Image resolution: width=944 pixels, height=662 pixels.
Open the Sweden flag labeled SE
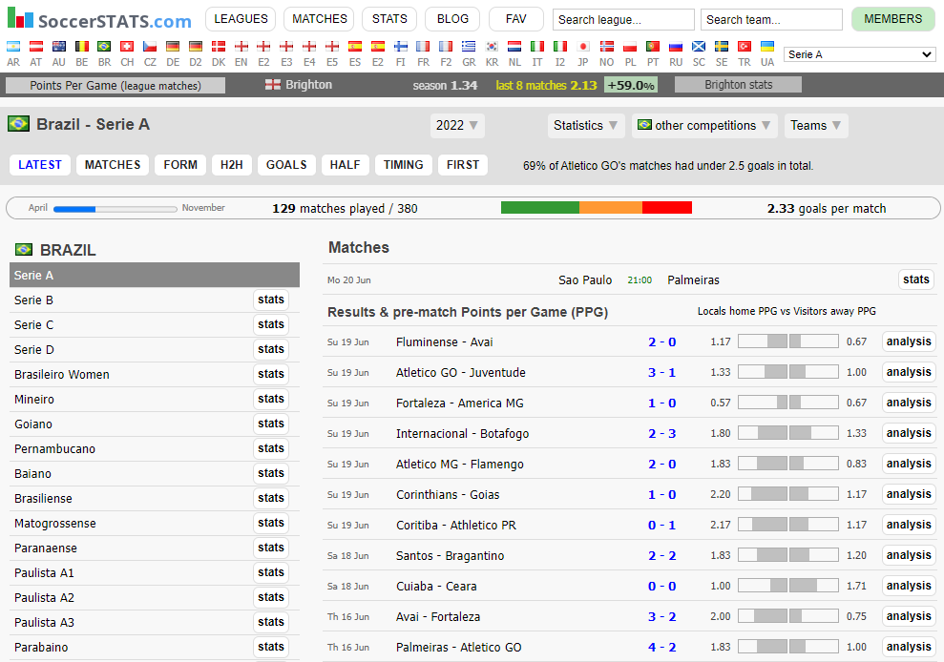(x=722, y=47)
